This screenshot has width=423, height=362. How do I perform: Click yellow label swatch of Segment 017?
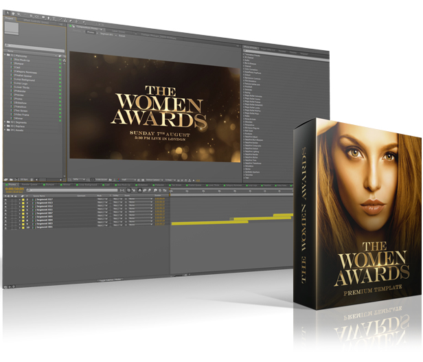tap(23, 199)
